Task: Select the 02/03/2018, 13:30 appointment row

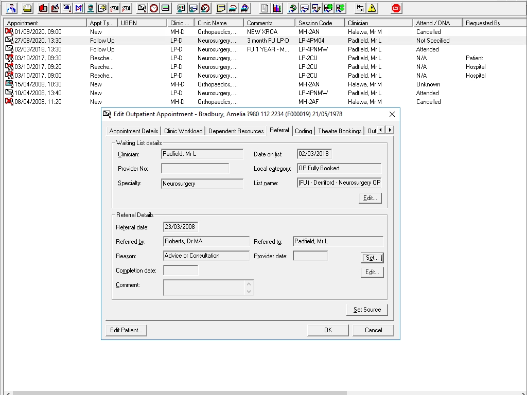Action: pos(265,49)
